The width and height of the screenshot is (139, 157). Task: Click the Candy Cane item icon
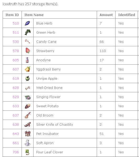click(27, 42)
